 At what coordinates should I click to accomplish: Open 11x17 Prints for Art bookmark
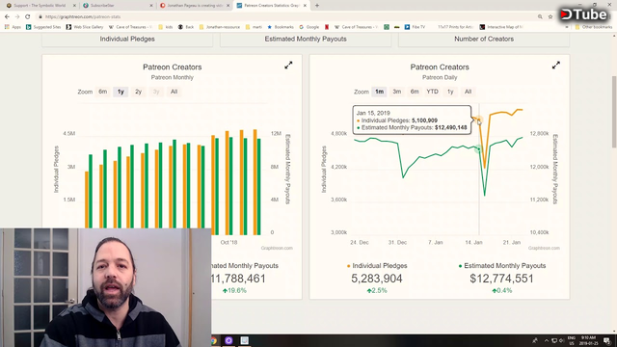click(x=455, y=27)
